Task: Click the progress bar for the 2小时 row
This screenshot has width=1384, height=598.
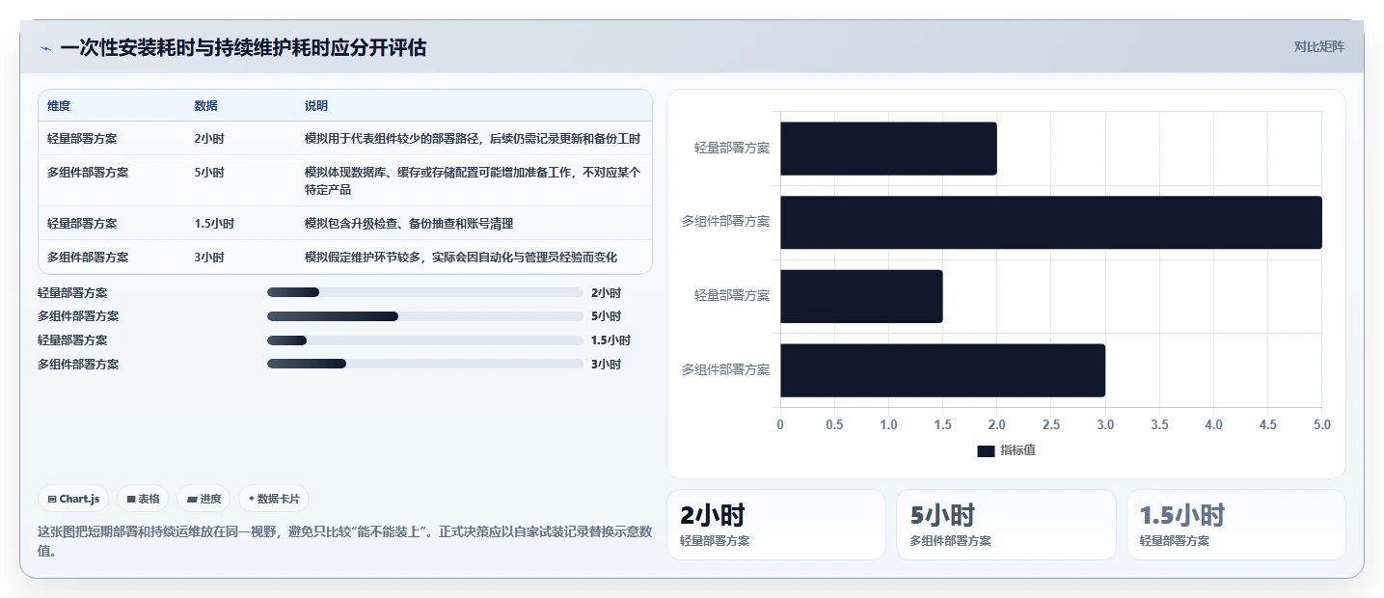Action: [x=425, y=292]
